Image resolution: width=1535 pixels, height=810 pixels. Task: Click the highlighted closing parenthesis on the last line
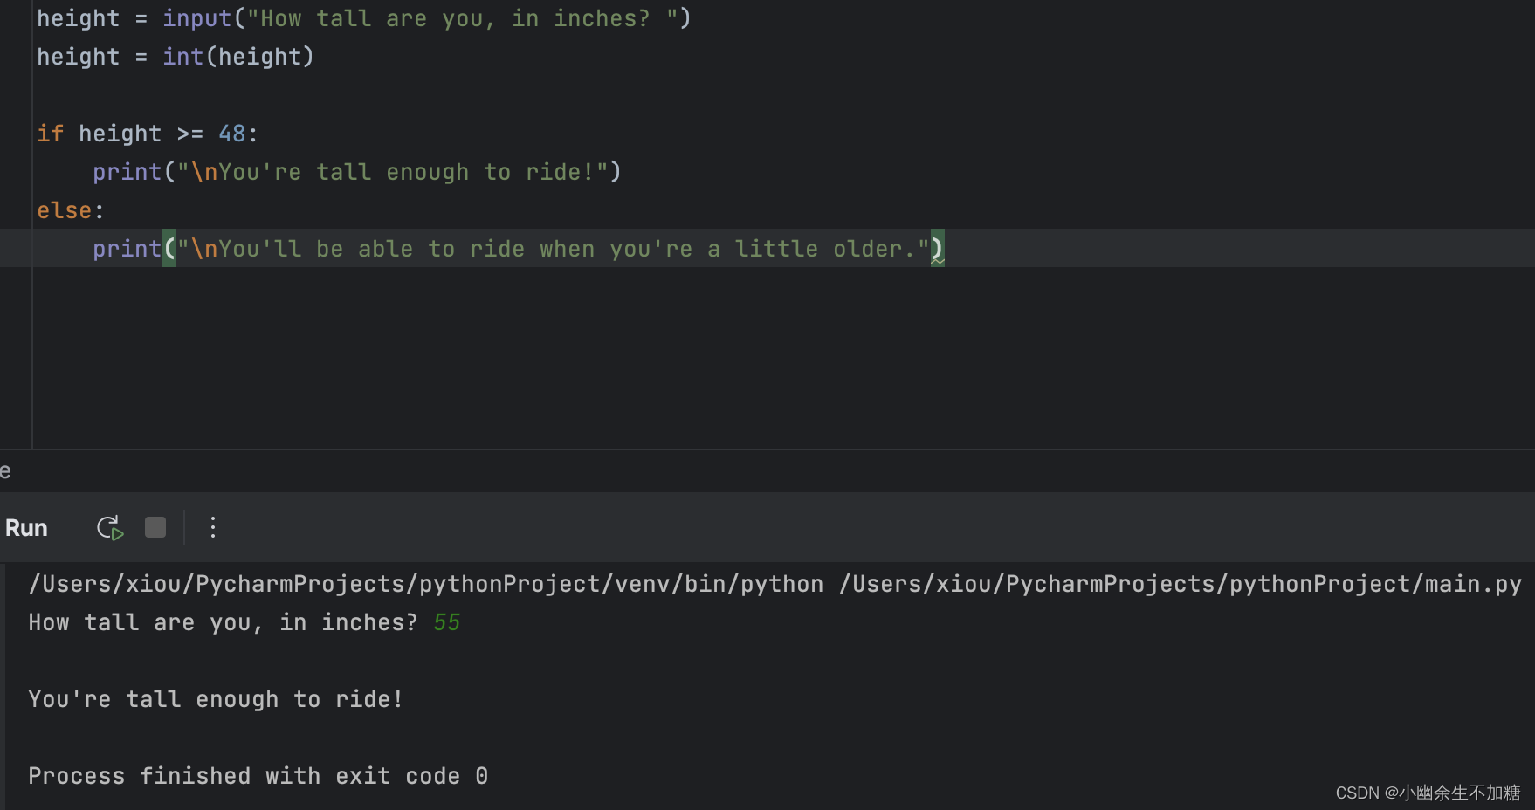pyautogui.click(x=937, y=249)
